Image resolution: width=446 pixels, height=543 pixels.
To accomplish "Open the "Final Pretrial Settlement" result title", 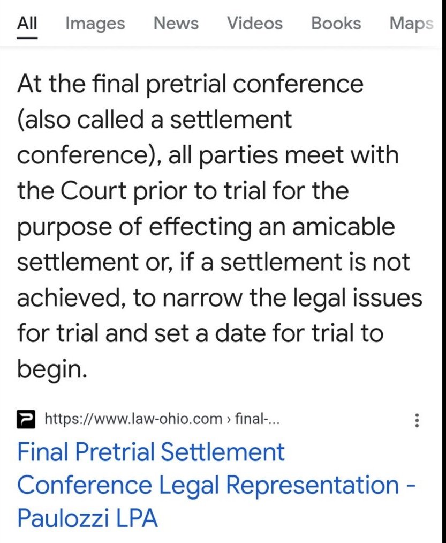I will click(151, 452).
